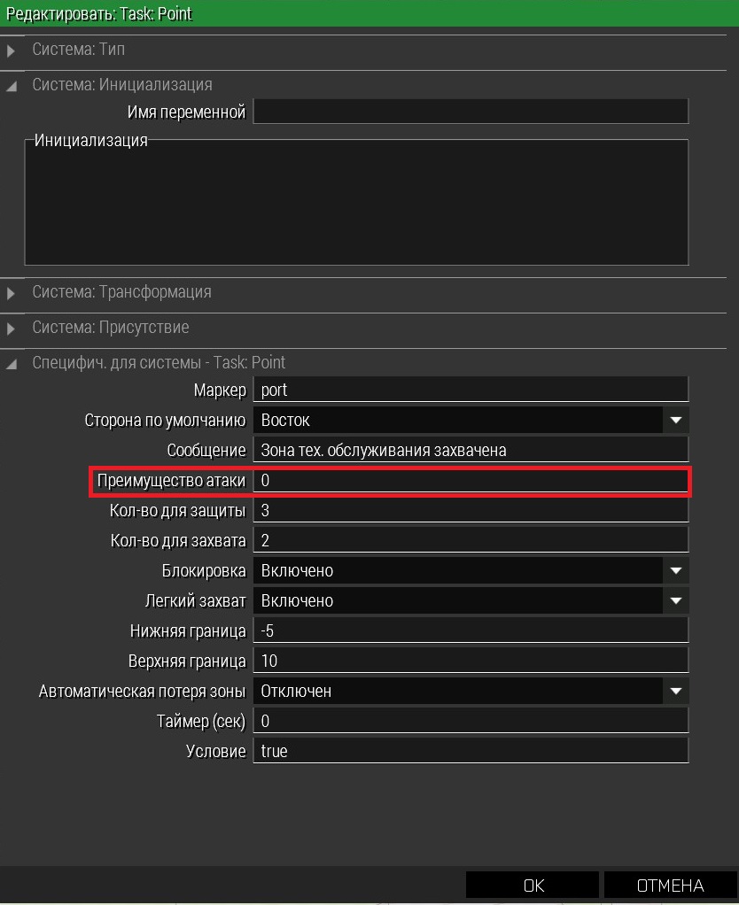The image size is (739, 905).
Task: Expand the Система: Присутствие section
Action: [x=12, y=329]
